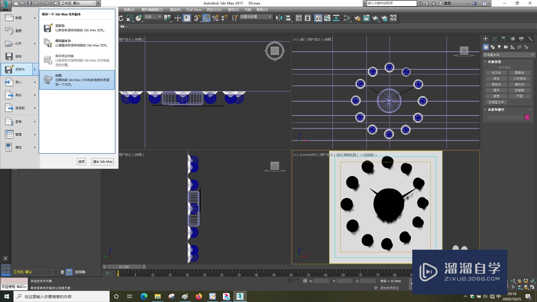Click the Reset (重置) menu entry

(x=20, y=31)
